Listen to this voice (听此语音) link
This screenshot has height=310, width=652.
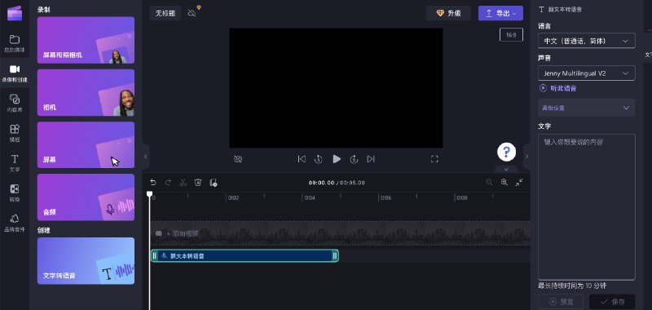558,88
